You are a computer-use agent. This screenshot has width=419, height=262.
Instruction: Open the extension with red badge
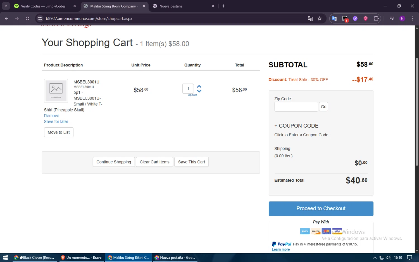[x=345, y=19]
